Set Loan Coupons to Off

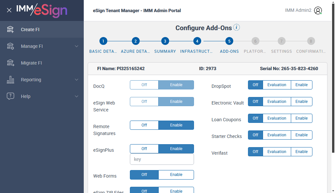(x=255, y=118)
